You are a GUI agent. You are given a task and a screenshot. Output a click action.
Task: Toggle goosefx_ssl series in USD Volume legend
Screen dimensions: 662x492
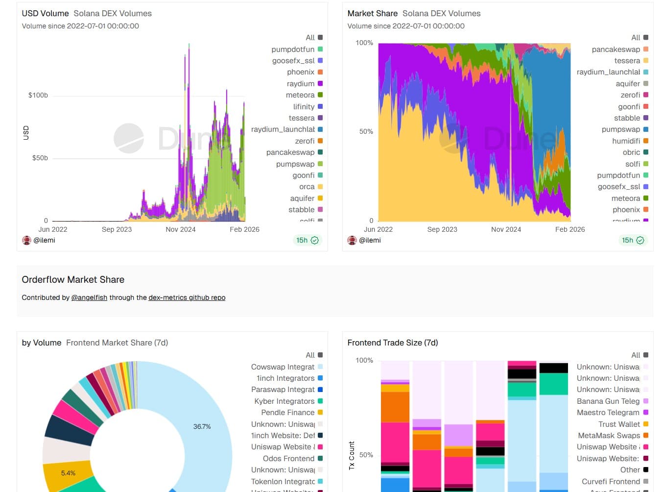tap(297, 61)
